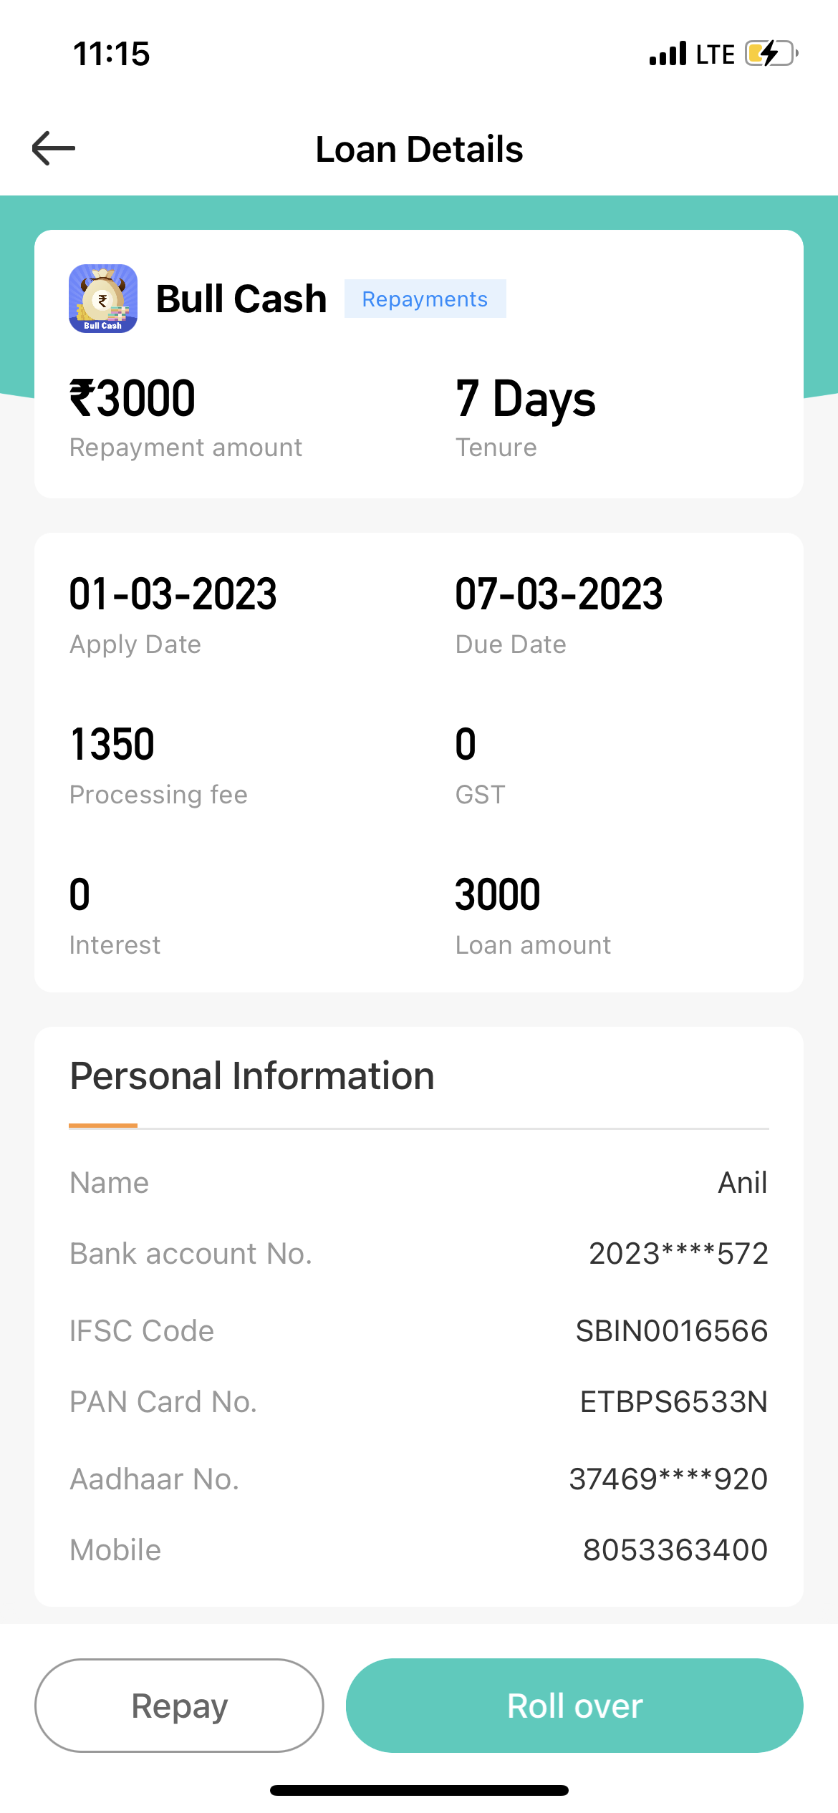
Task: Tap the home indicator bar
Action: point(419,1790)
